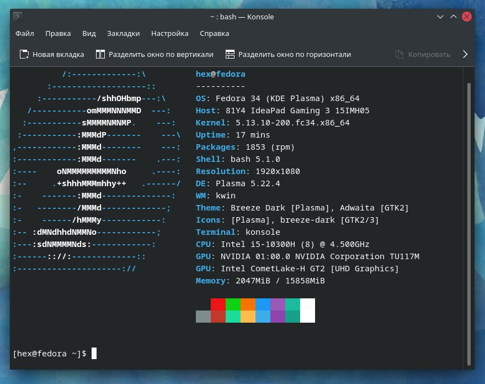485x384 pixels.
Task: Click the bright green color block
Action: (233, 304)
